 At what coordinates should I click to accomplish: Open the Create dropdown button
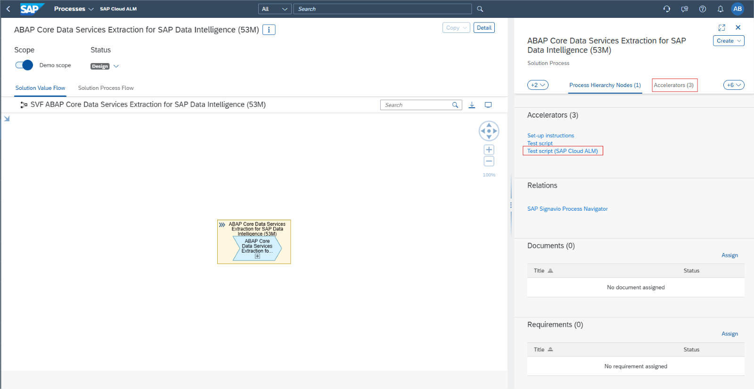(728, 41)
